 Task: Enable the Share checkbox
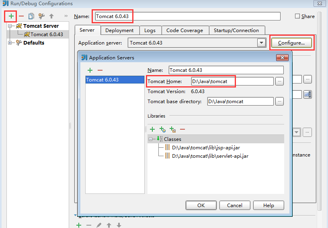point(297,16)
